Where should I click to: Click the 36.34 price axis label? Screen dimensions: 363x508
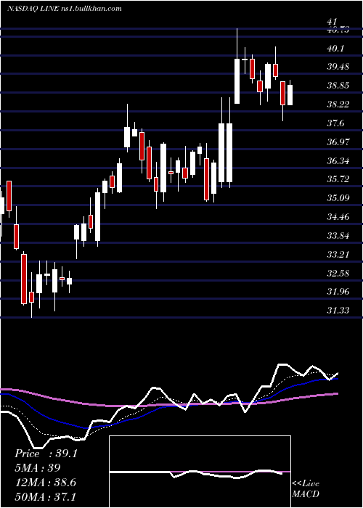point(338,160)
